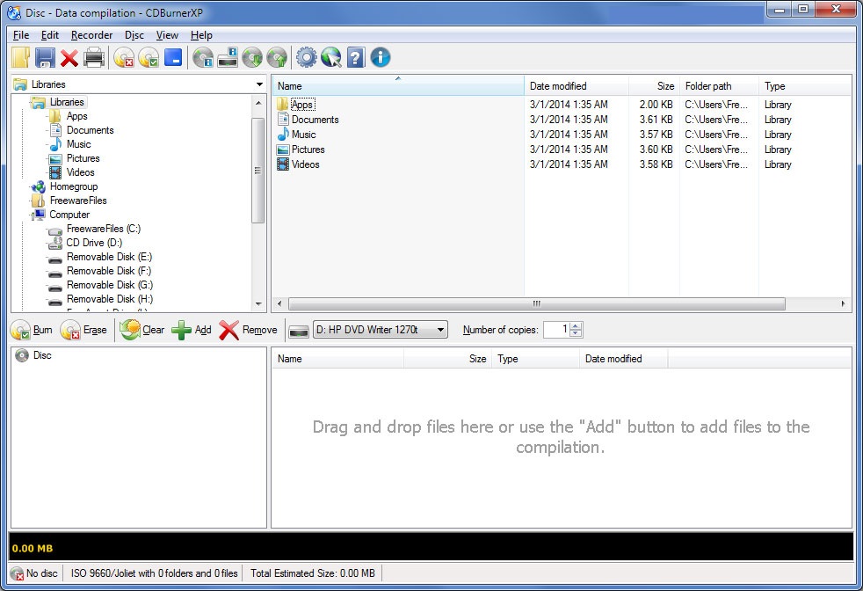
Task: Open the Libraries location dropdown
Action: tap(259, 84)
